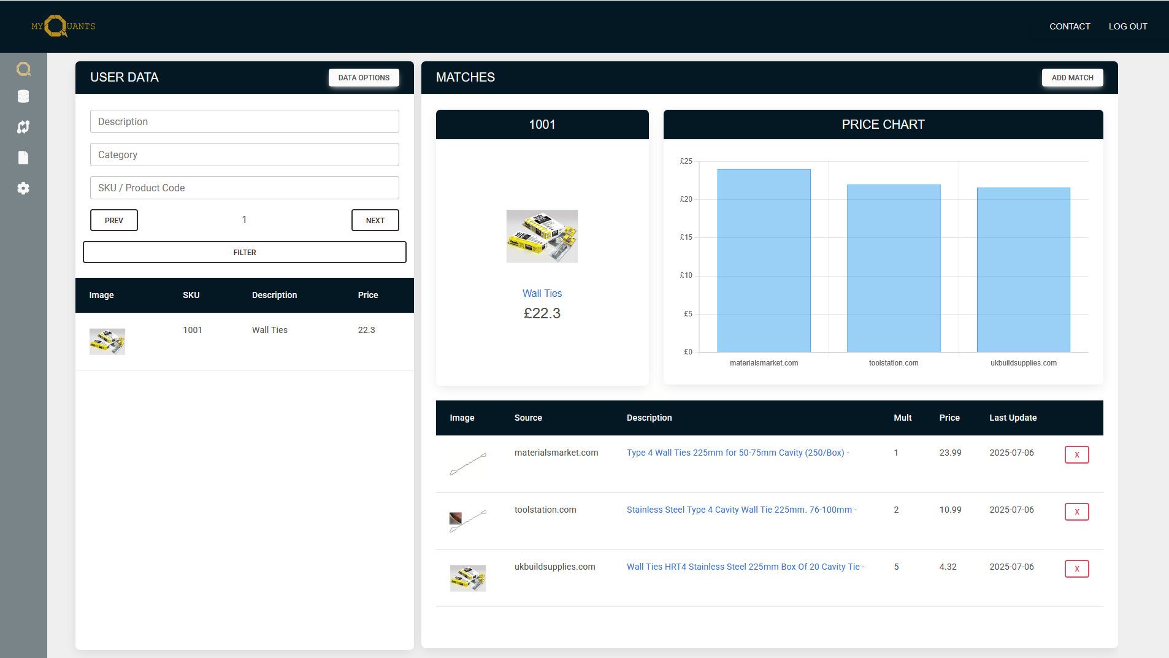1169x658 pixels.
Task: Open the CONTACT page
Action: pos(1069,26)
